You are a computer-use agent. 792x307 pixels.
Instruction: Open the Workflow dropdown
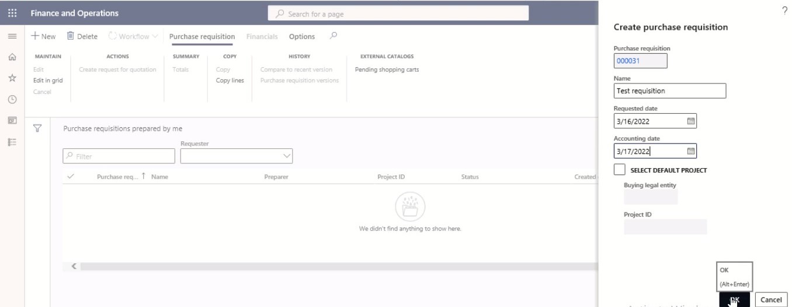tap(133, 36)
